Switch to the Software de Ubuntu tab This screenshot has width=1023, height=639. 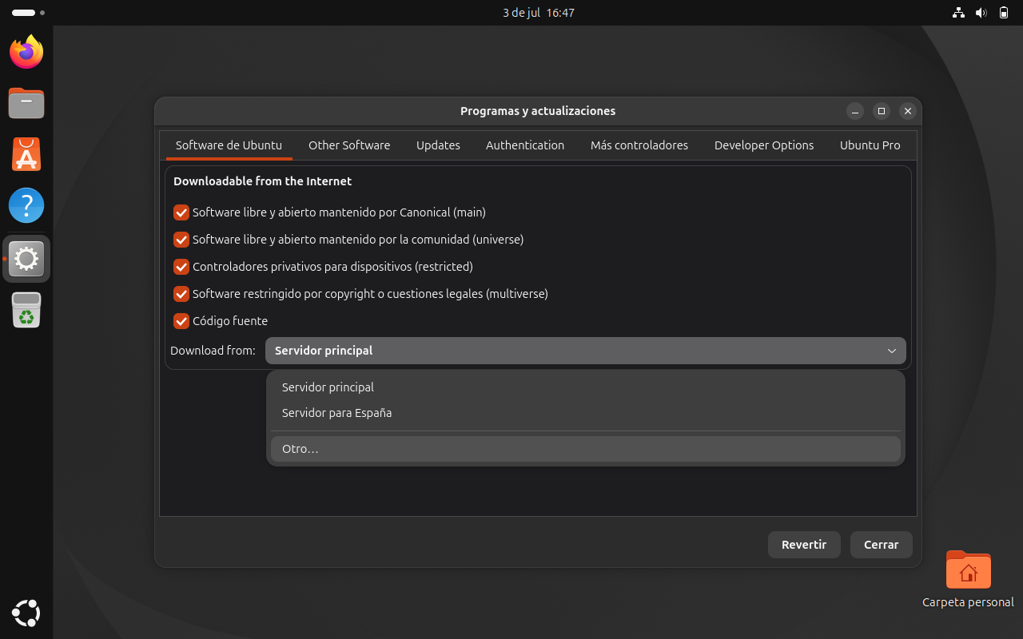229,145
